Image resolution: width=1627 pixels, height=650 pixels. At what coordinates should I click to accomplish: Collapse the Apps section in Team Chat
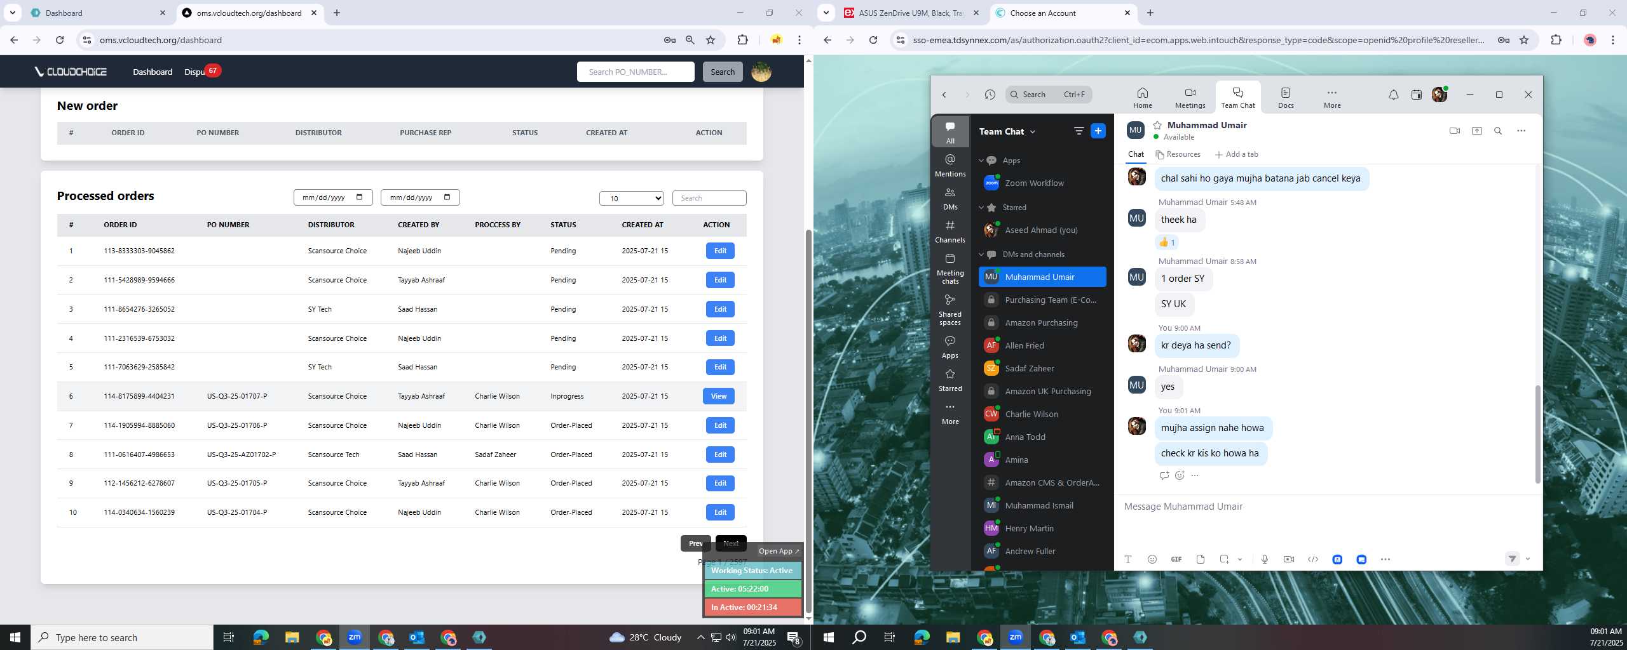[x=981, y=161]
